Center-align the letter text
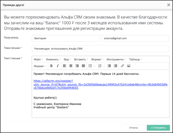The width and height of the screenshot is (173, 133). (x=71, y=66)
